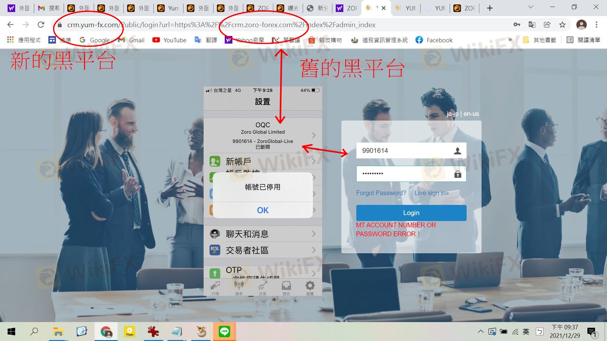
Task: Open tab search dropdown arrow
Action: click(531, 7)
